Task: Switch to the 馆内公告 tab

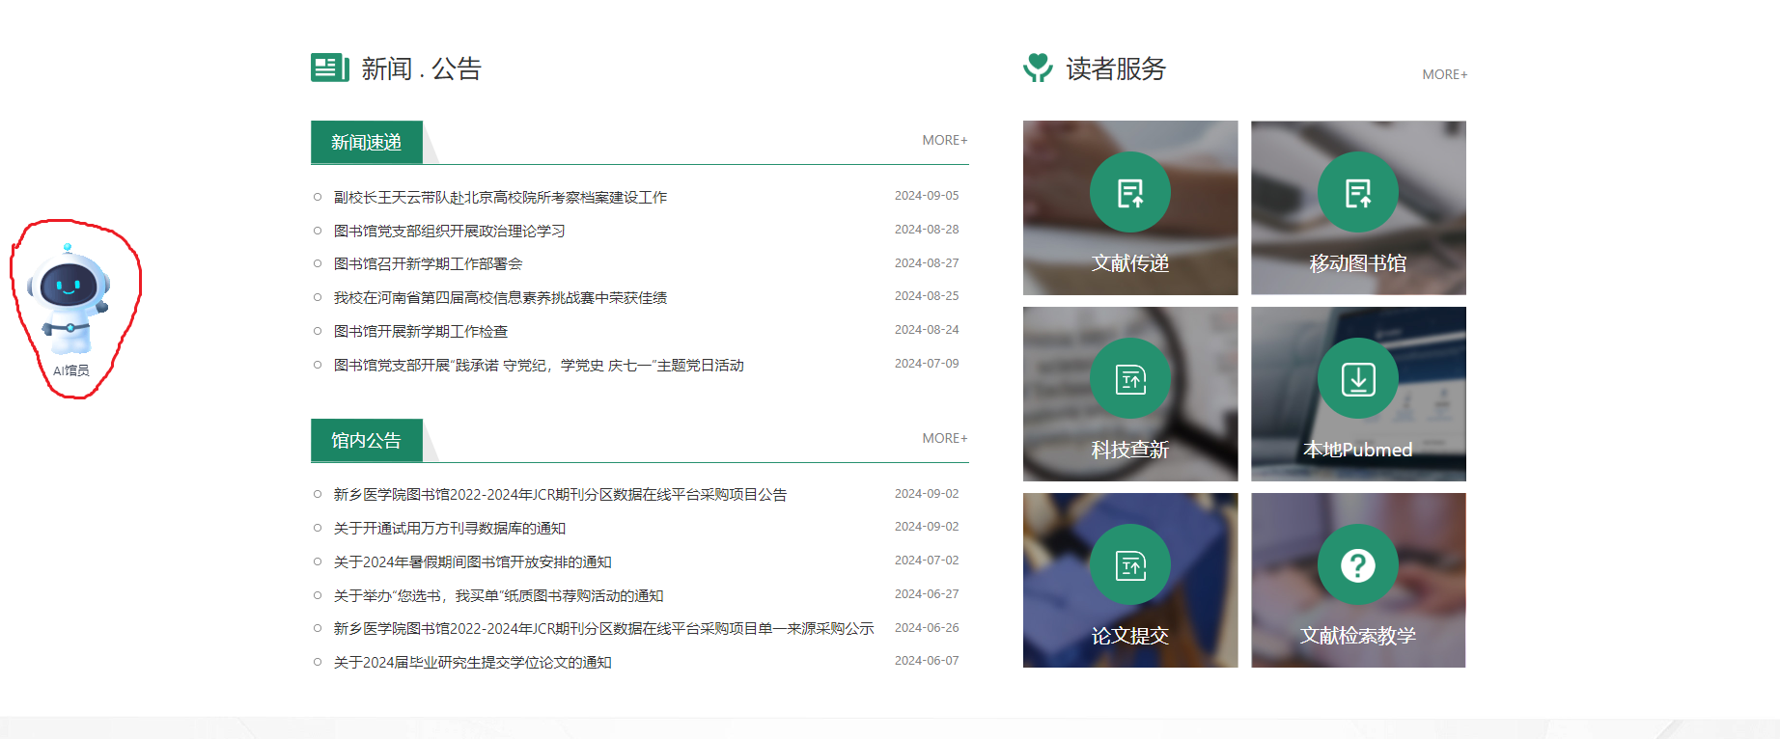Action: [x=366, y=441]
